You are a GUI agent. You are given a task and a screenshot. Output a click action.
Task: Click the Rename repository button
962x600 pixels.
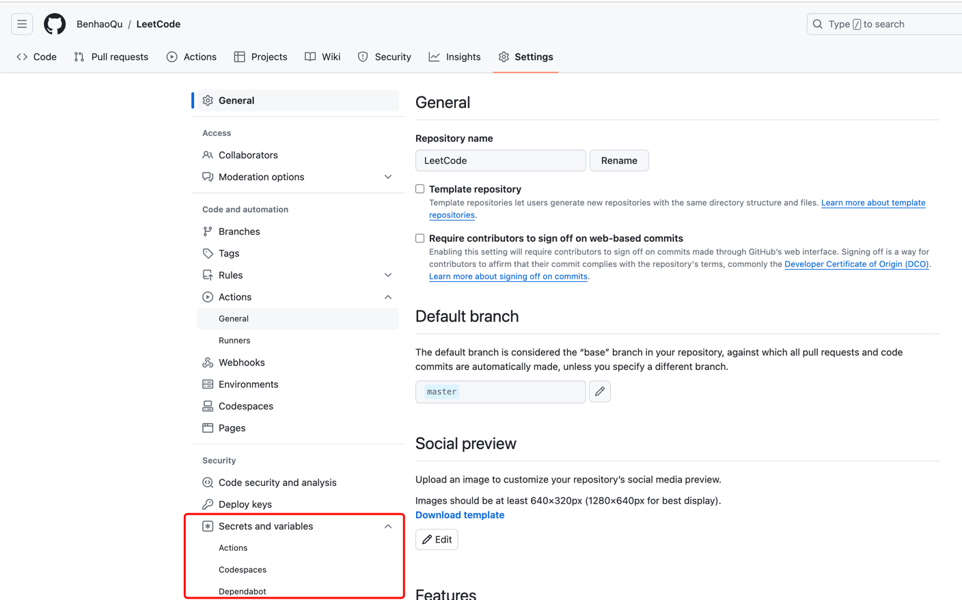pos(619,160)
